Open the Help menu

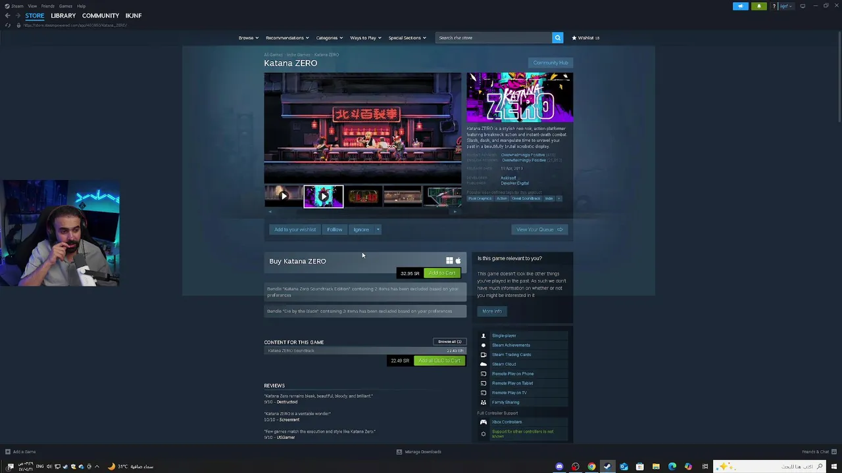click(x=81, y=6)
